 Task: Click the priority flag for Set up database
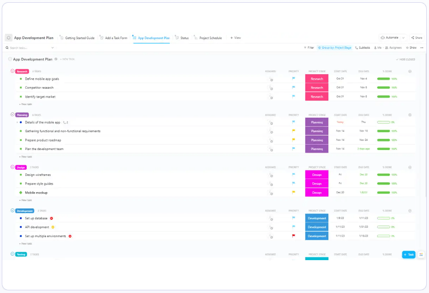tap(294, 218)
